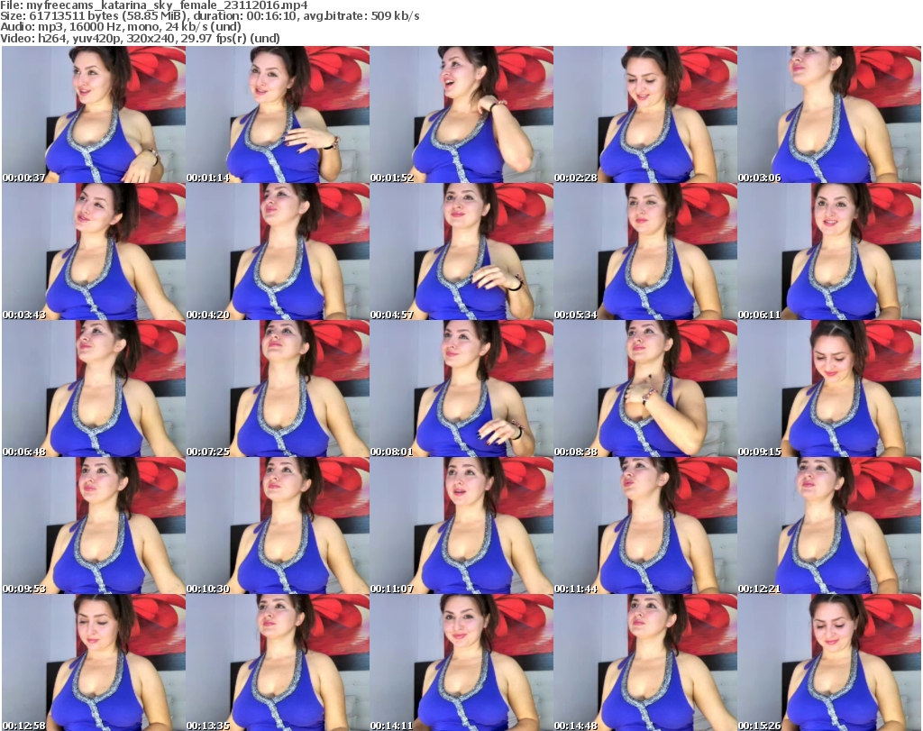Click the thumbnail at 00:06:11

[829, 251]
